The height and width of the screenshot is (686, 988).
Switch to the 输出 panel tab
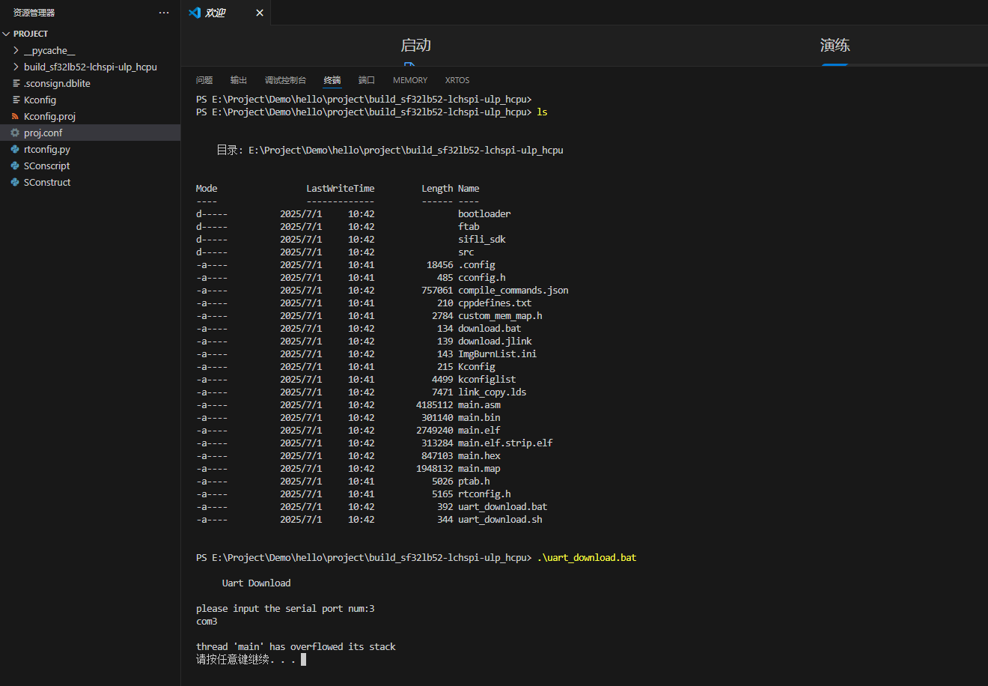239,80
